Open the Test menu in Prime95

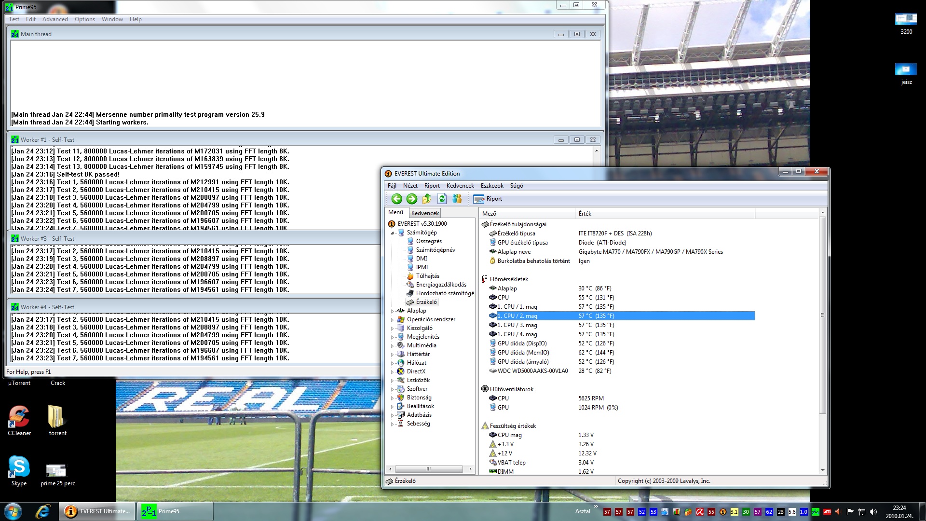click(x=14, y=19)
